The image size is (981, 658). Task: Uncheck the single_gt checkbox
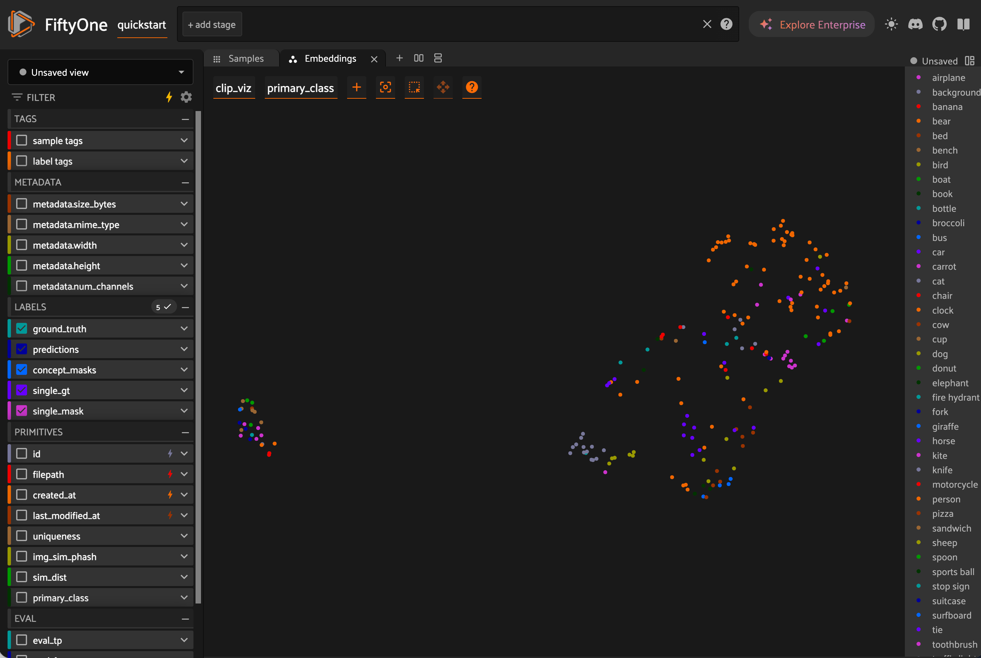tap(21, 390)
